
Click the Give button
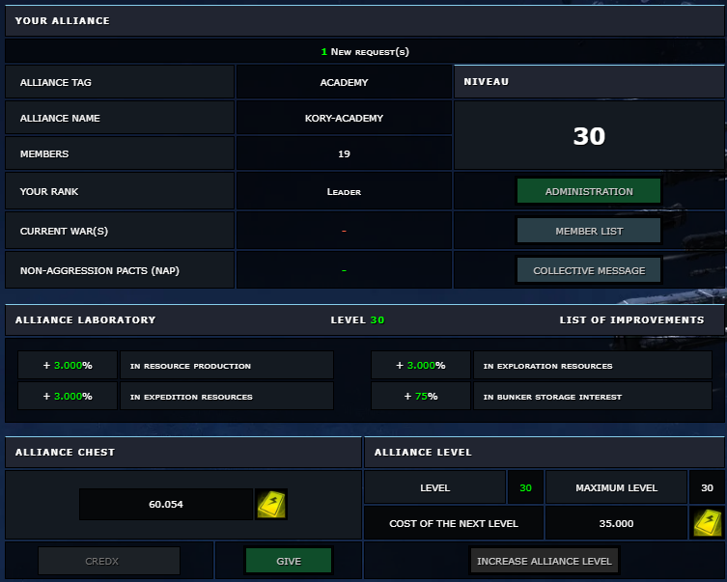[x=289, y=561]
